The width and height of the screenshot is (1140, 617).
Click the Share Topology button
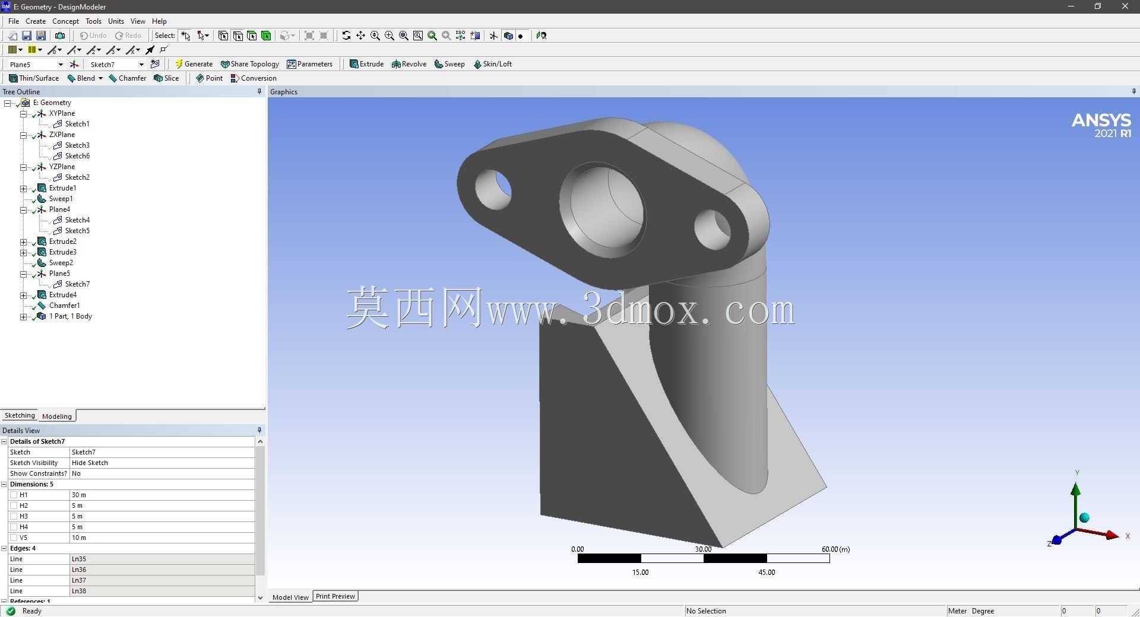[x=249, y=64]
